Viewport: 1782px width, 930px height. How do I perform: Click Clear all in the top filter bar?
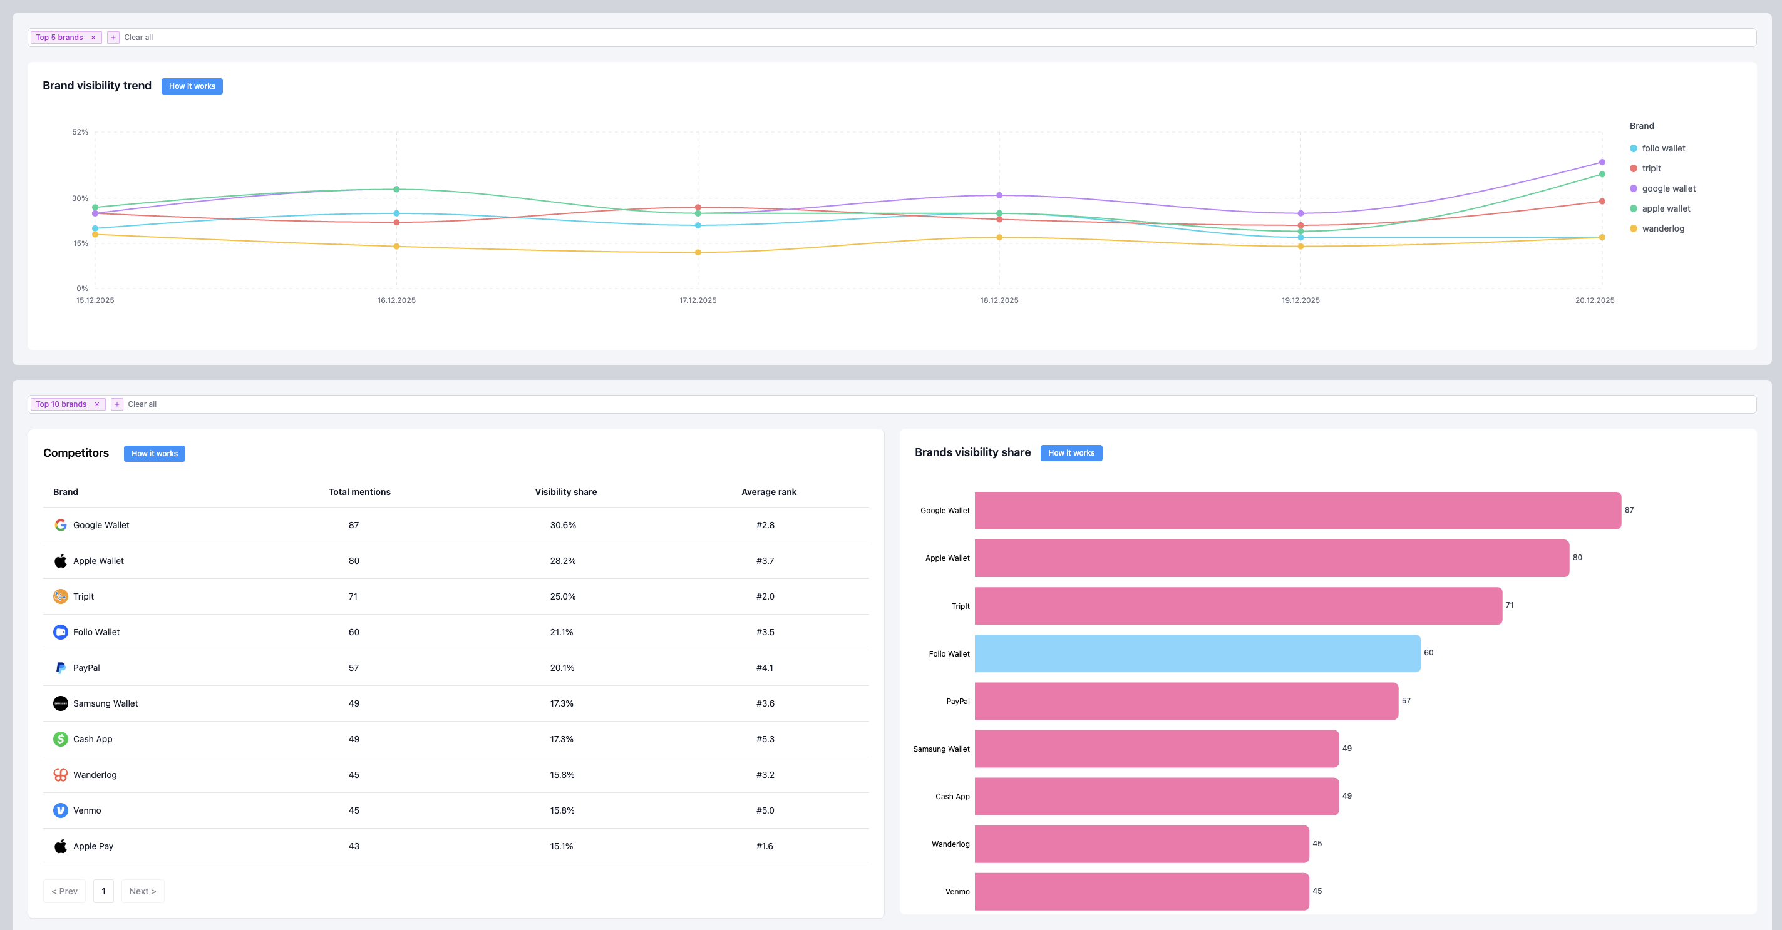pos(138,38)
